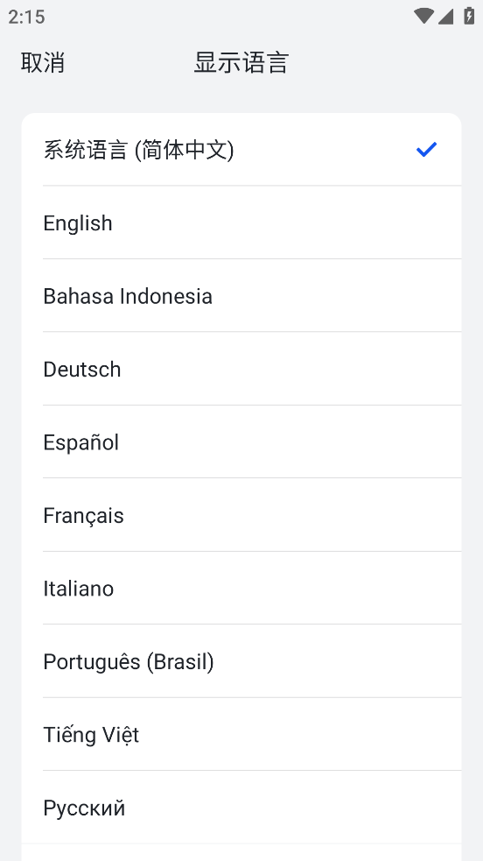483x861 pixels.
Task: Choose Português (Brasil) option
Action: [241, 660]
